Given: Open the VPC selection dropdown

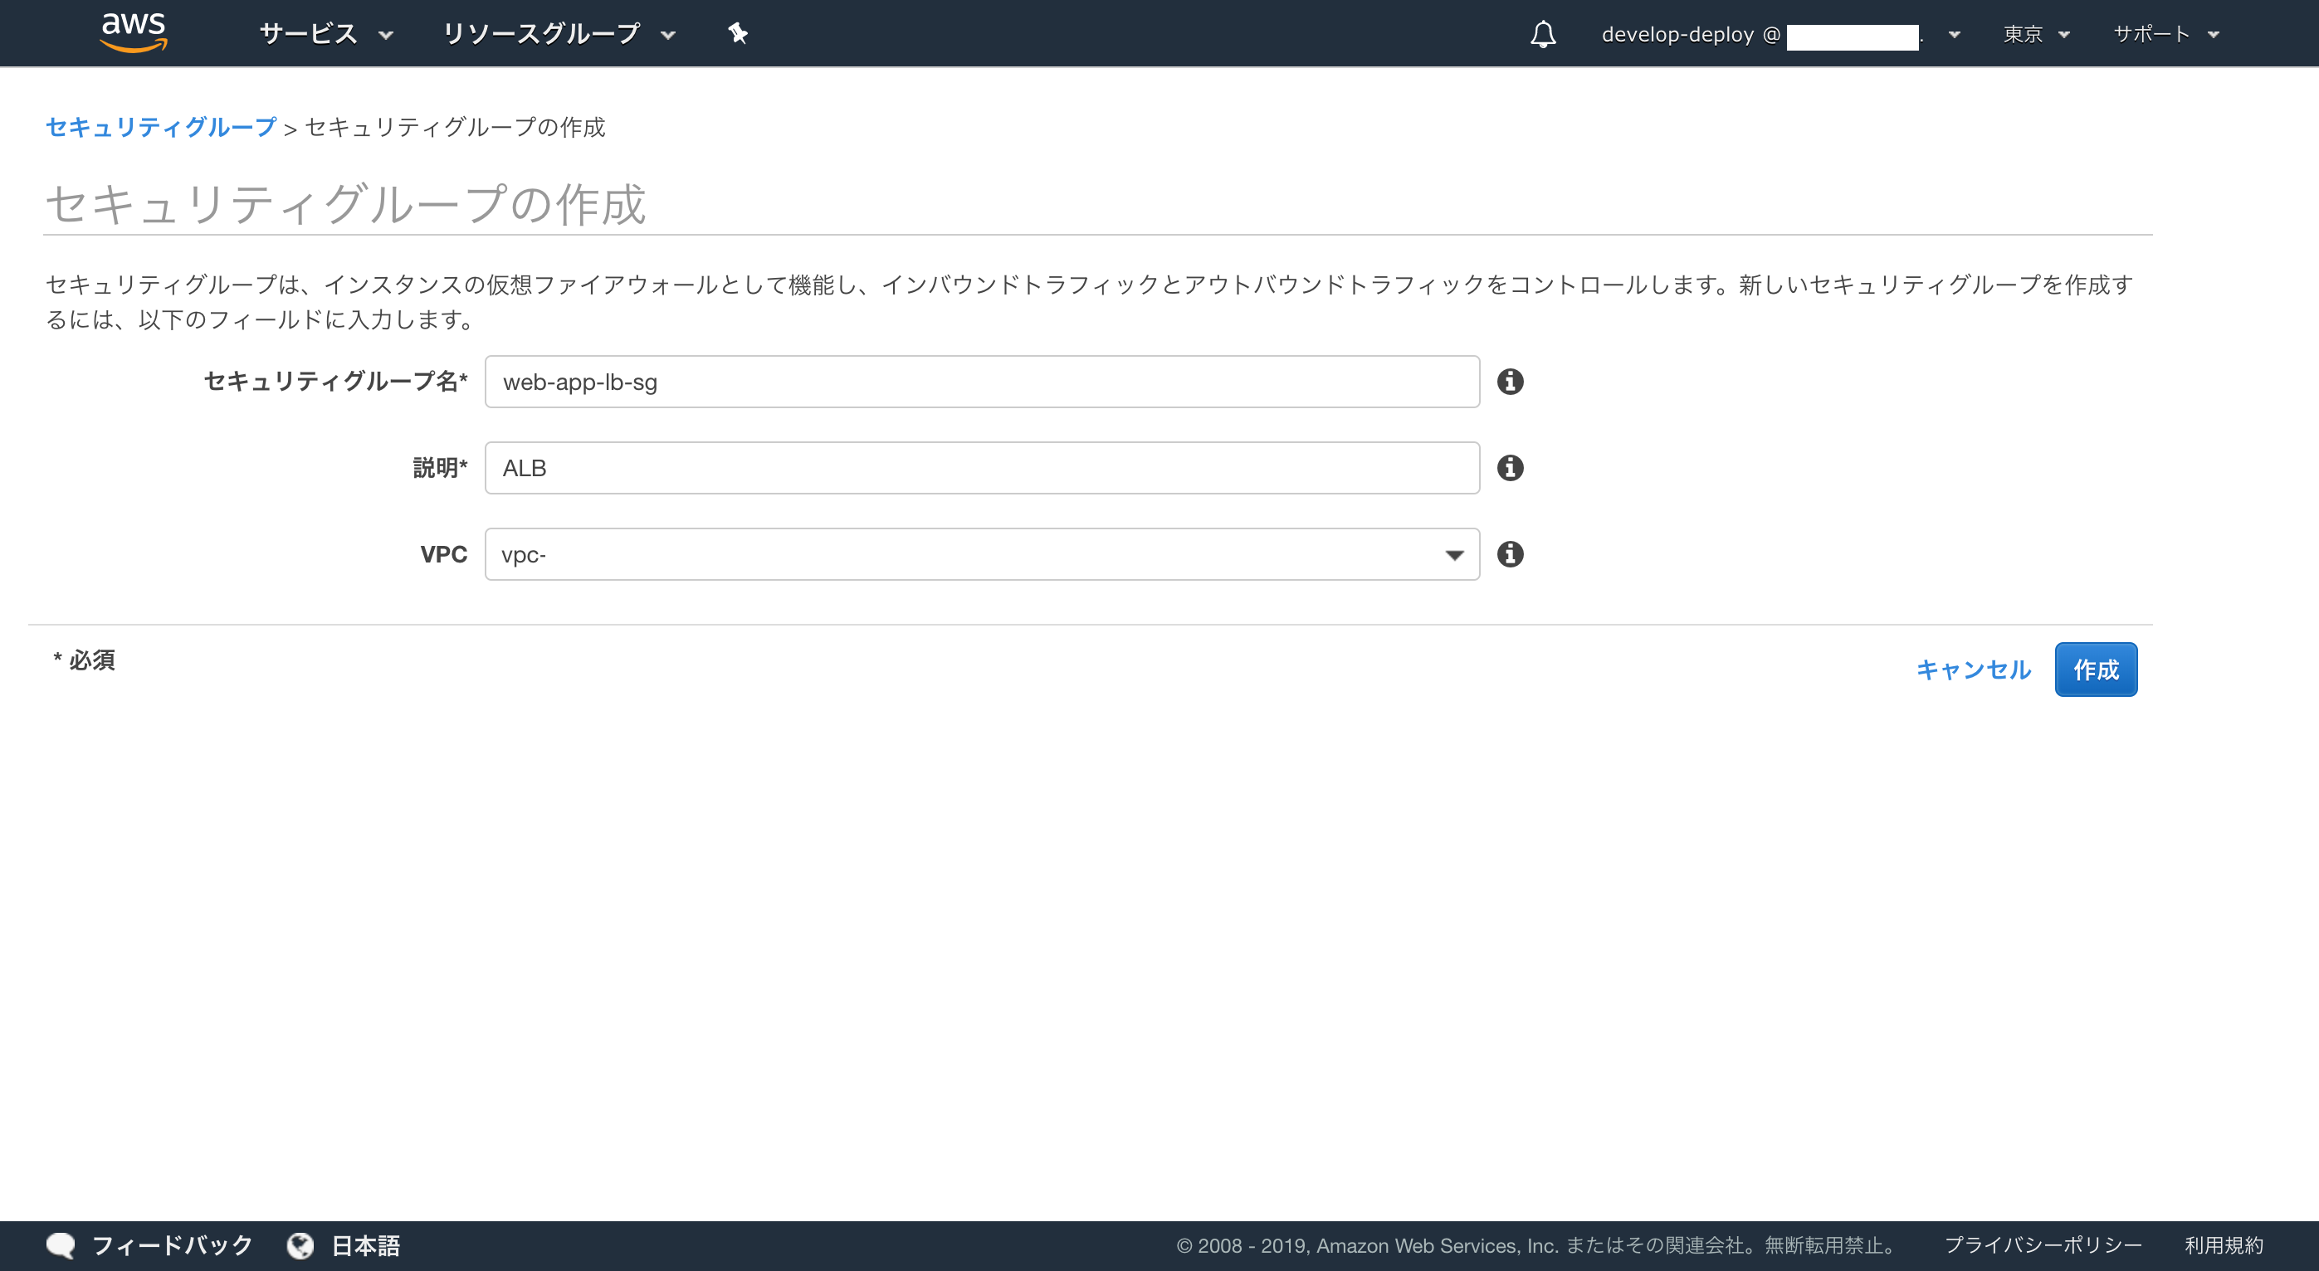Looking at the screenshot, I should pyautogui.click(x=981, y=554).
